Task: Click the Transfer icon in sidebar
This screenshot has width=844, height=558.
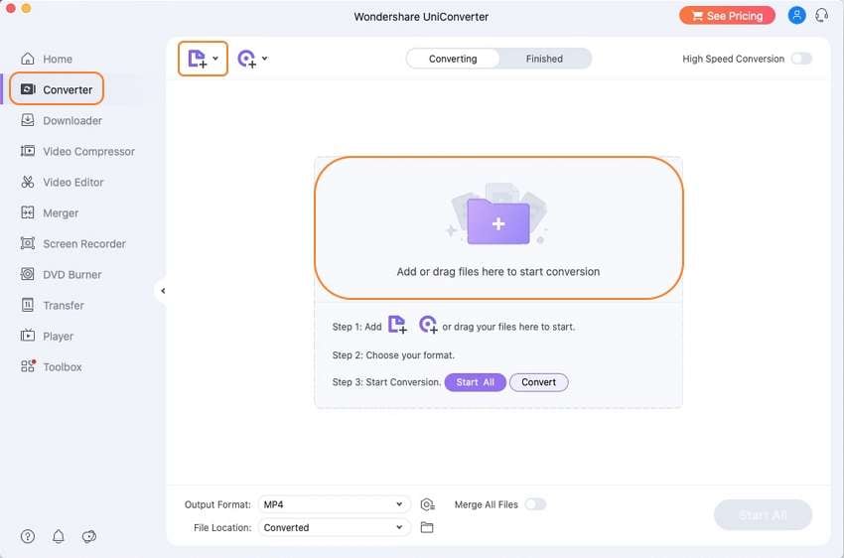Action: click(x=28, y=305)
